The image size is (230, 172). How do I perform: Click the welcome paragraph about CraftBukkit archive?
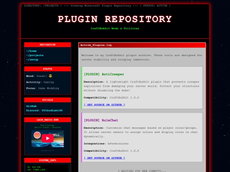pyautogui.click(x=142, y=57)
